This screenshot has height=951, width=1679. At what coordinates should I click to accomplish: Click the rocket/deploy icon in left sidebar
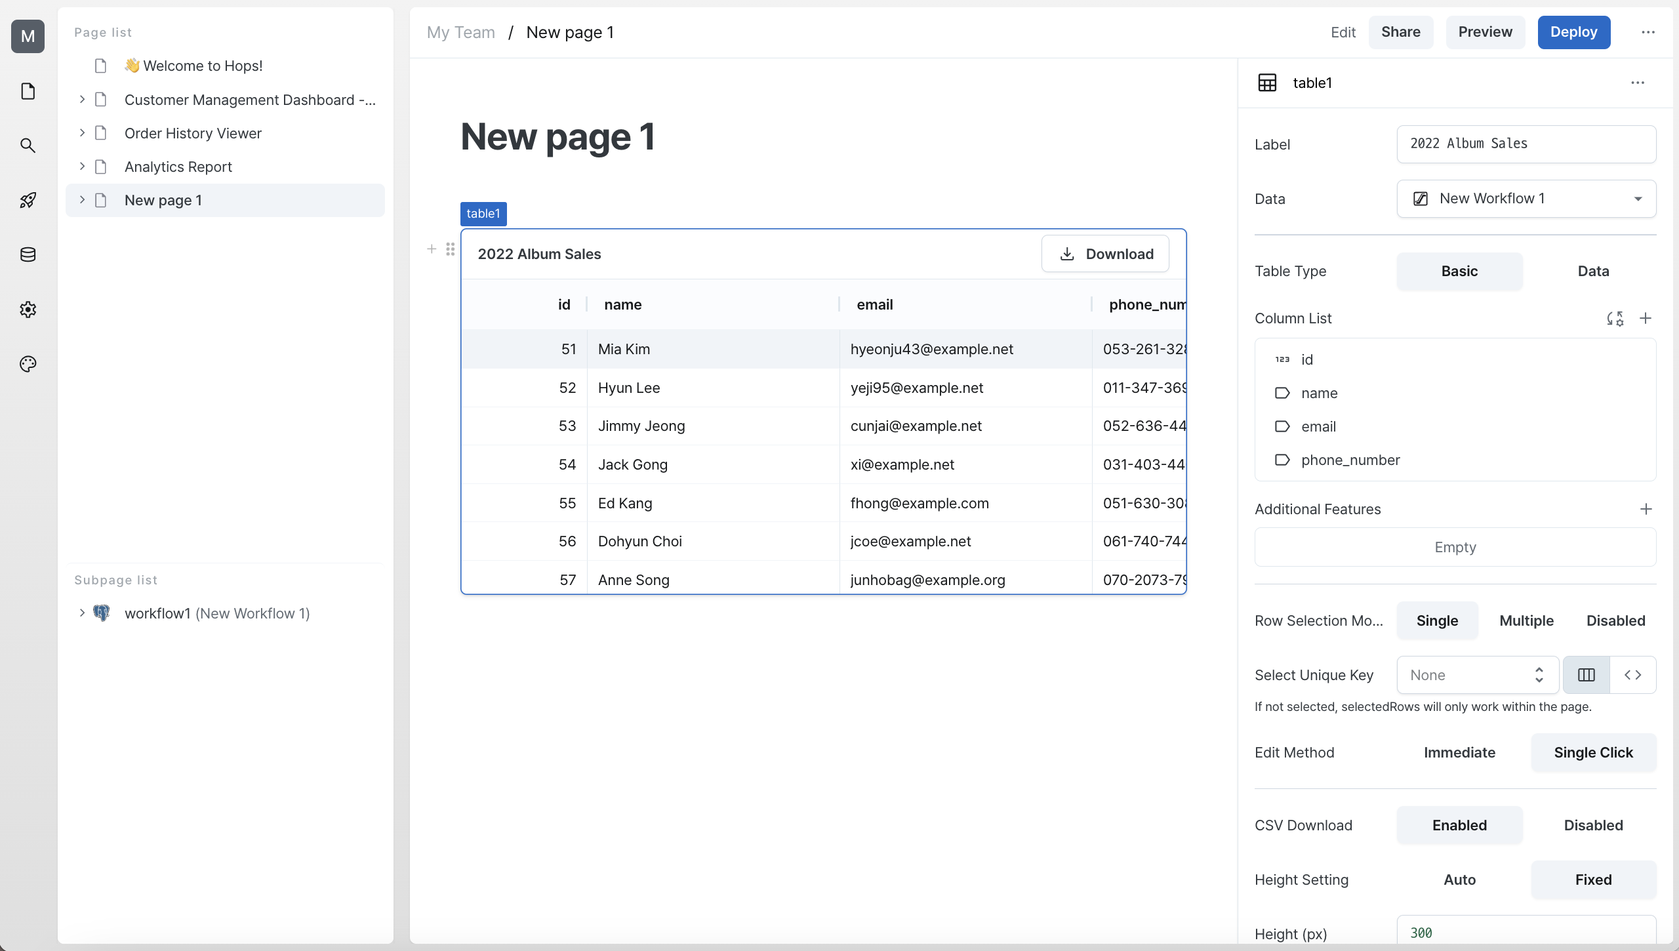(x=29, y=199)
